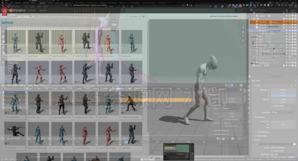Toggle the File Extensions checkbox

click(x=272, y=148)
